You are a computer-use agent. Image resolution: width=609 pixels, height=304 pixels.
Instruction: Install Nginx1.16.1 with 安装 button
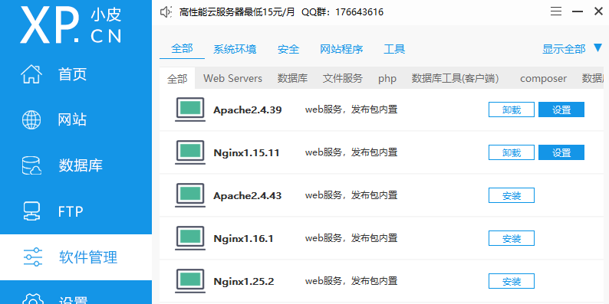[x=511, y=238]
